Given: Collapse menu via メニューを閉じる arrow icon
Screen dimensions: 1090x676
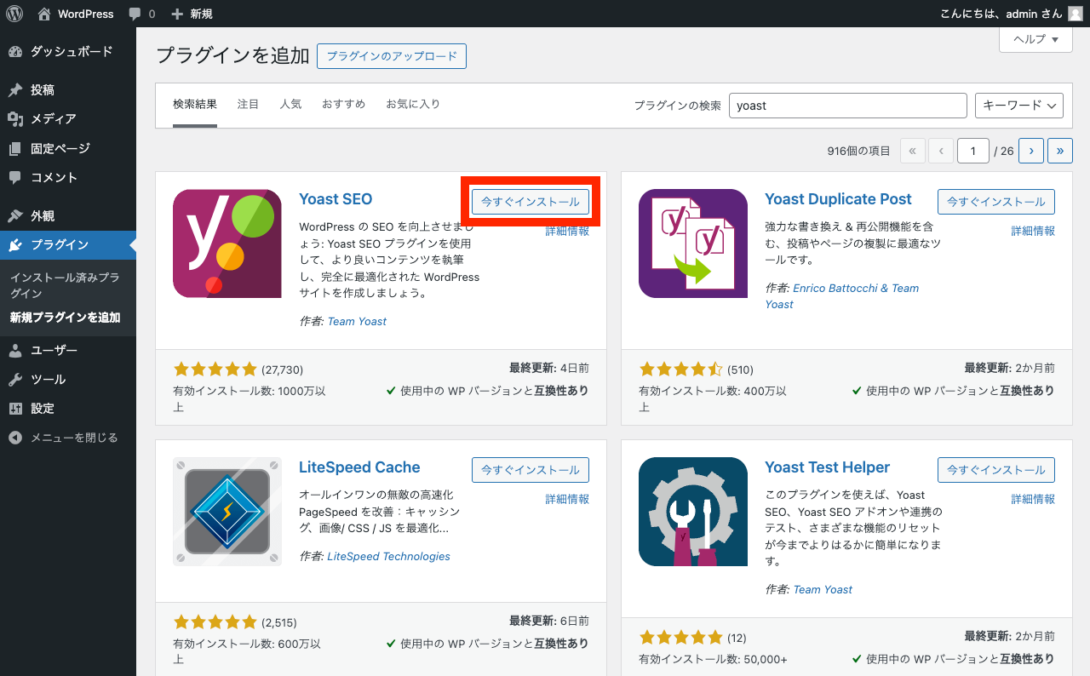Looking at the screenshot, I should click(15, 438).
